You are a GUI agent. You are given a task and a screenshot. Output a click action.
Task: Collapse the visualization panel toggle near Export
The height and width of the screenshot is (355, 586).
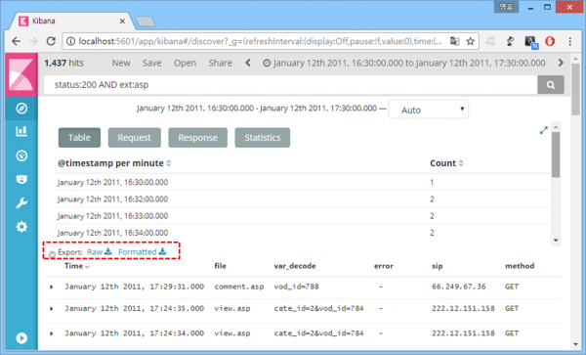tap(52, 254)
